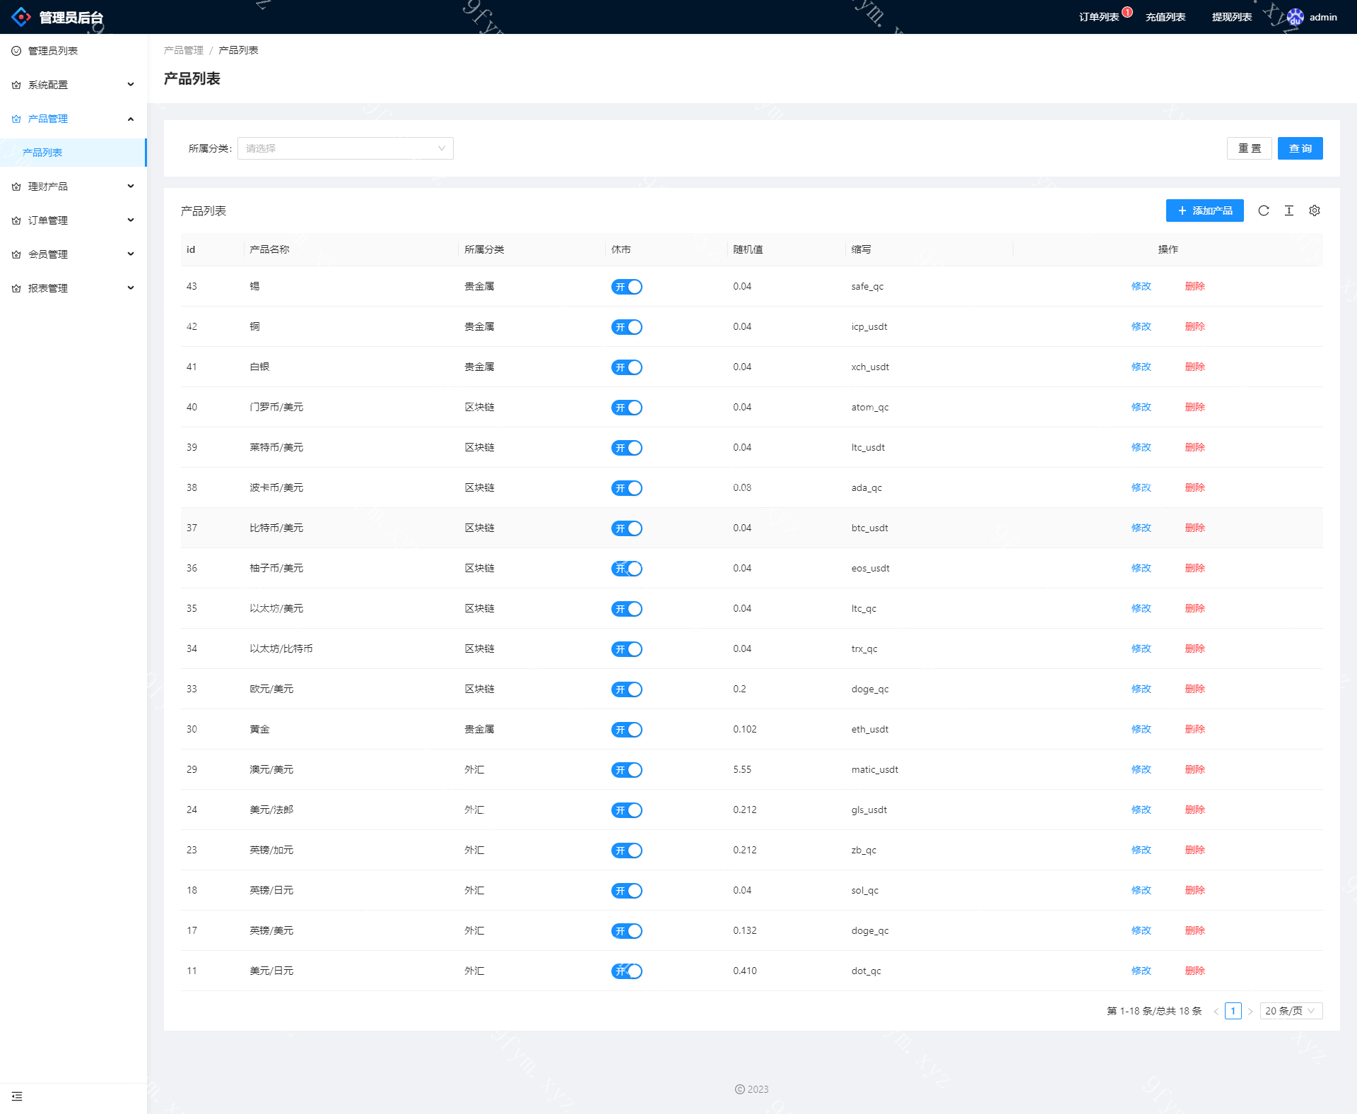Click the refresh table icon
Viewport: 1357px width, 1114px height.
[1264, 211]
